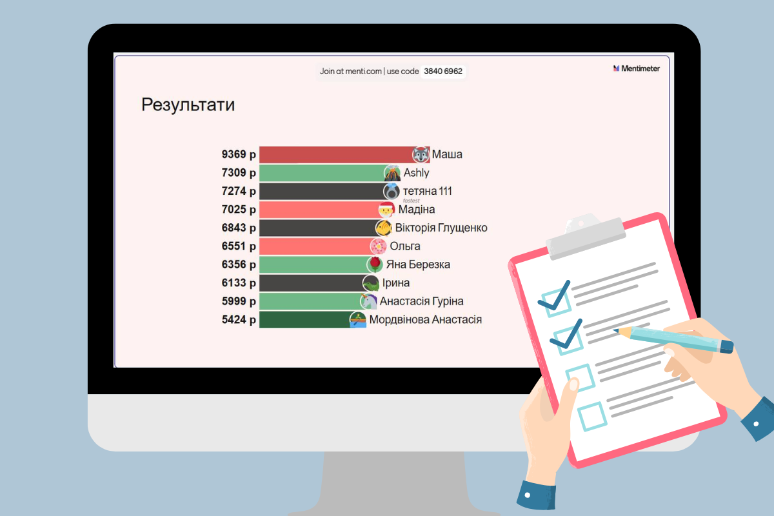774x516 pixels.
Task: Tick the bottom empty checkbox on clipboard
Action: pos(592,415)
